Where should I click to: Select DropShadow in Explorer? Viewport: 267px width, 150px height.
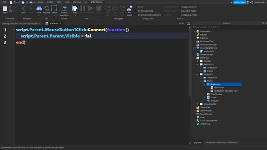pyautogui.click(x=216, y=94)
